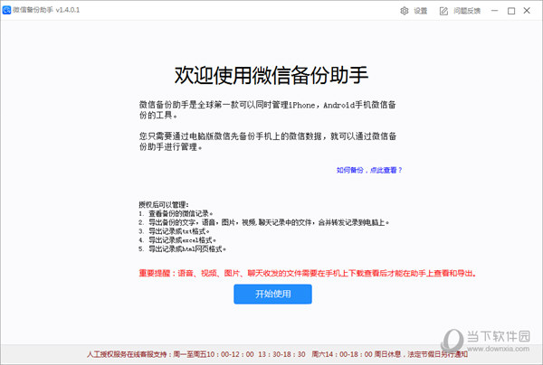Screen dimensions: 543x365
Task: Minimize the 微信备份助手 window
Action: (494, 11)
